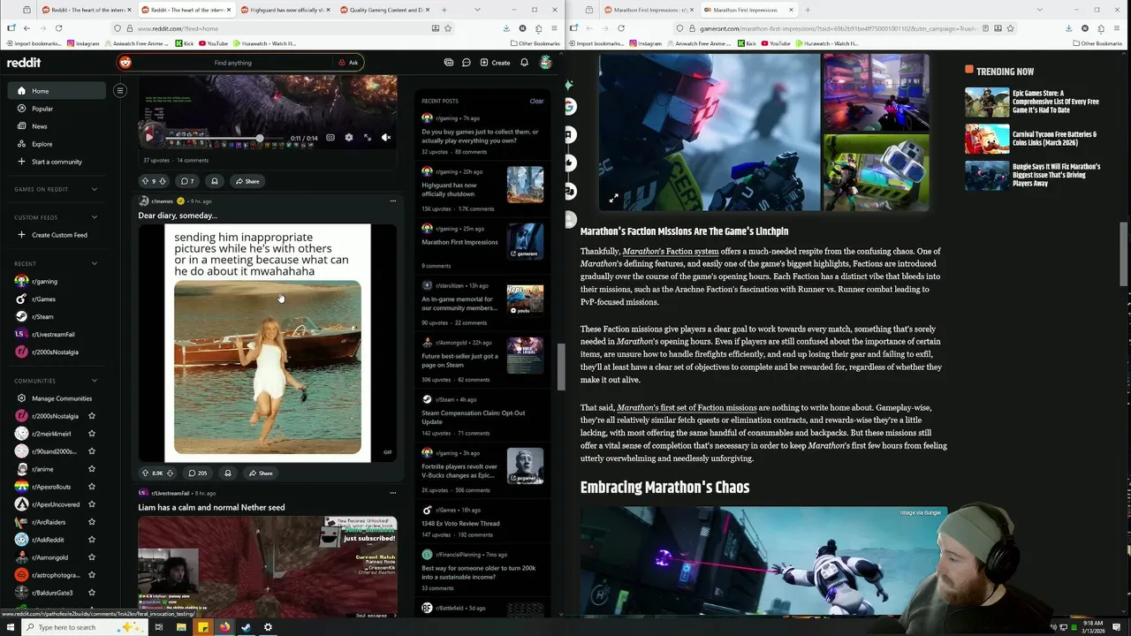Image resolution: width=1131 pixels, height=636 pixels.
Task: Collapse Communities section in sidebar
Action: point(95,381)
